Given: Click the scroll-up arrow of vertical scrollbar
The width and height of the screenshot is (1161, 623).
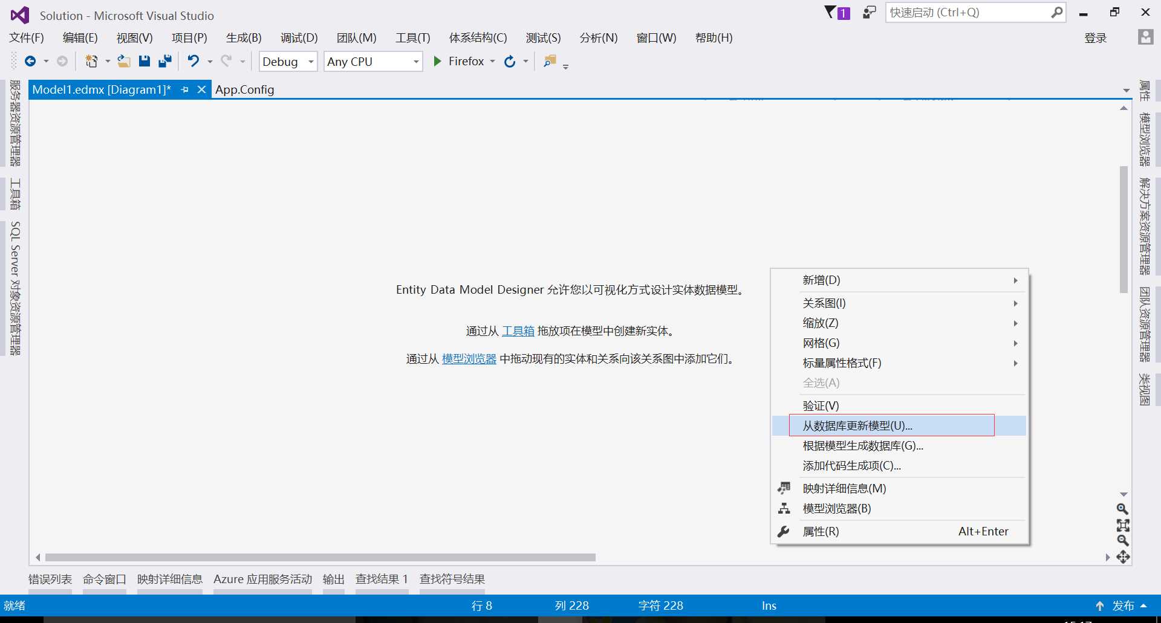Looking at the screenshot, I should coord(1124,108).
